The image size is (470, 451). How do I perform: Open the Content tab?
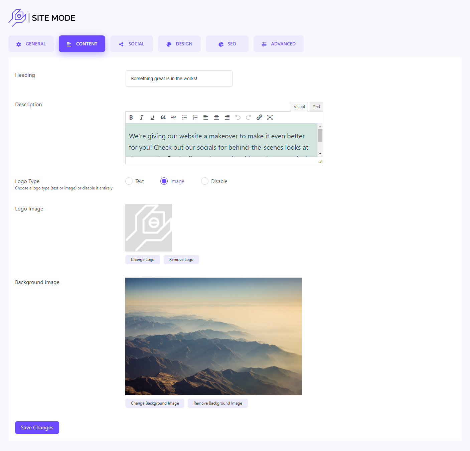click(x=82, y=44)
